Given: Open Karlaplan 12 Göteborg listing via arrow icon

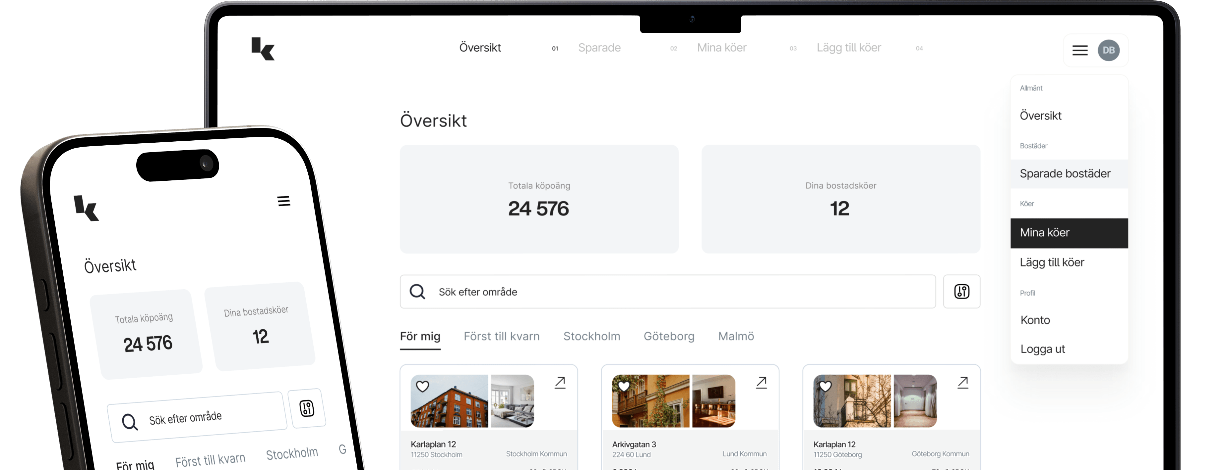Looking at the screenshot, I should pos(963,383).
